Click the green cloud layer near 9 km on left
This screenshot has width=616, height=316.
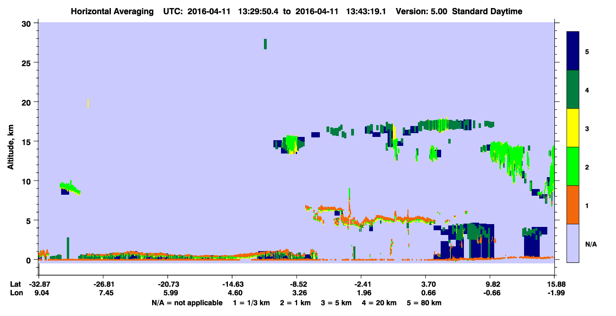coord(70,188)
